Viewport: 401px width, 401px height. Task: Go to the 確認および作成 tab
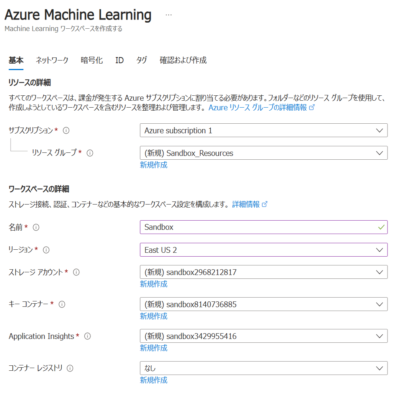point(183,61)
